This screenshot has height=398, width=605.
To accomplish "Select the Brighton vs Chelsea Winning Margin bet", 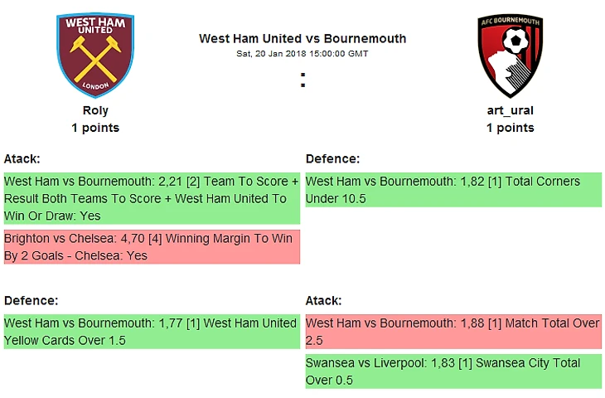I will click(x=152, y=247).
